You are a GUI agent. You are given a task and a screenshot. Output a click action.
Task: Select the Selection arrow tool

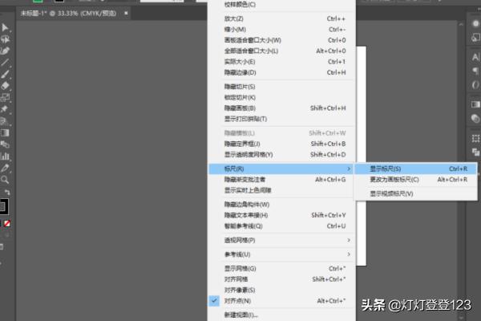tap(6, 28)
